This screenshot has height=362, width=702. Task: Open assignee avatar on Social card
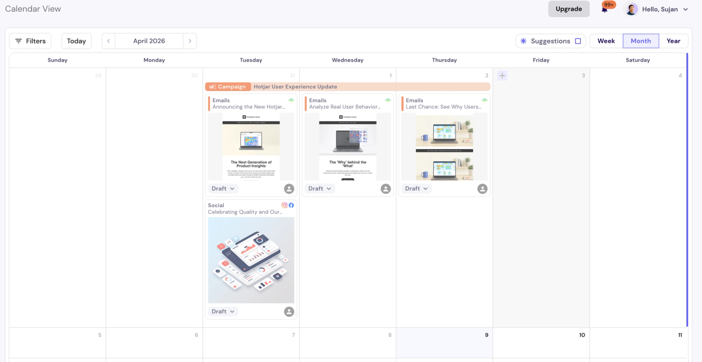pos(289,312)
